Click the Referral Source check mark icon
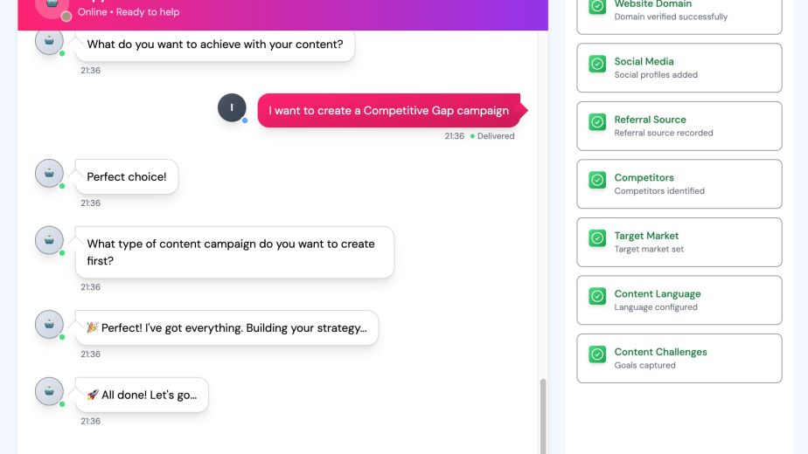Screen dimensions: 808x454 (597, 122)
